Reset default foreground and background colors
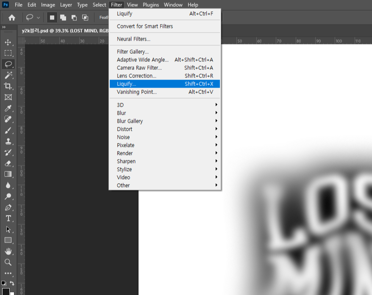The height and width of the screenshot is (295, 372). pos(4,283)
